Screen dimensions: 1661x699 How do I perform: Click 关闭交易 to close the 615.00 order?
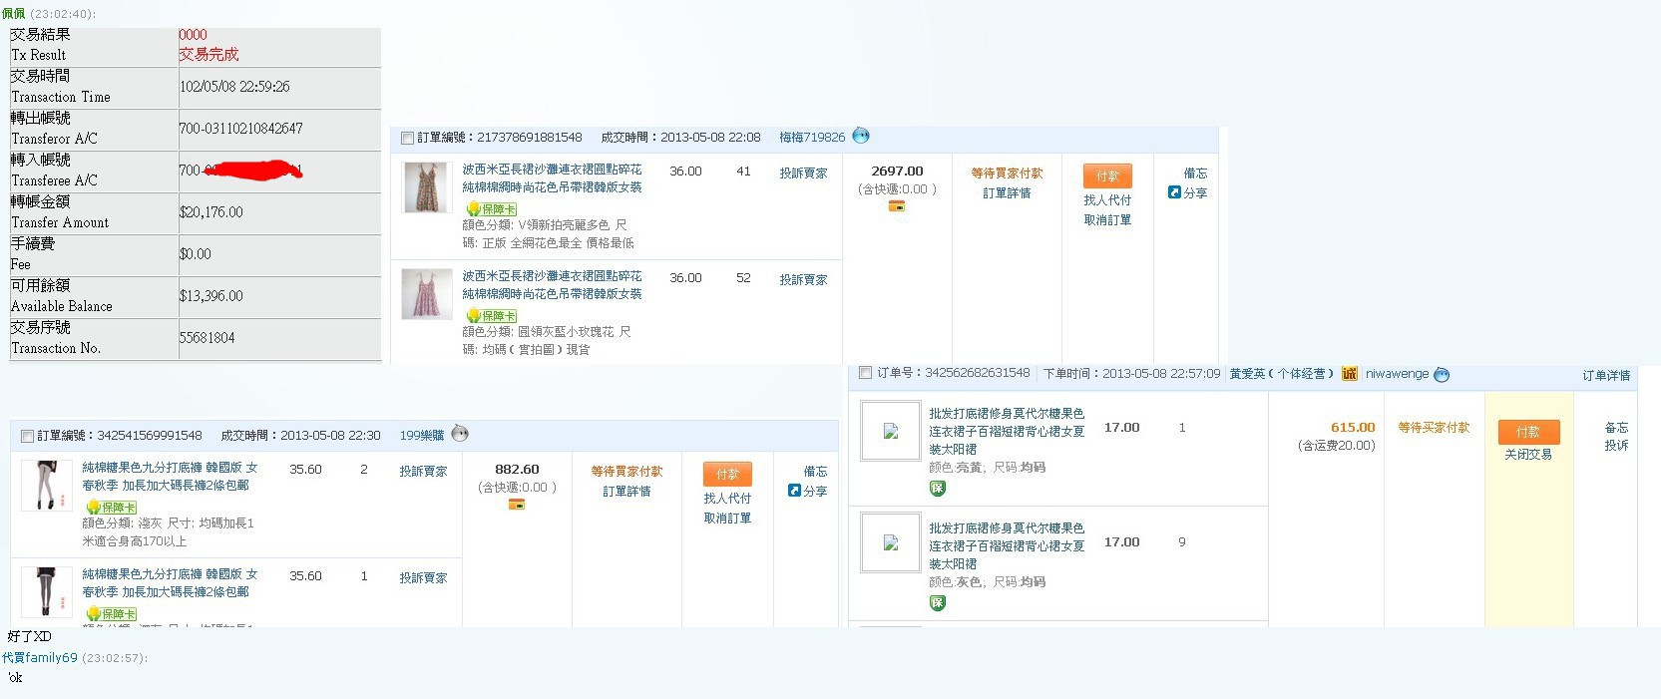pyautogui.click(x=1528, y=455)
